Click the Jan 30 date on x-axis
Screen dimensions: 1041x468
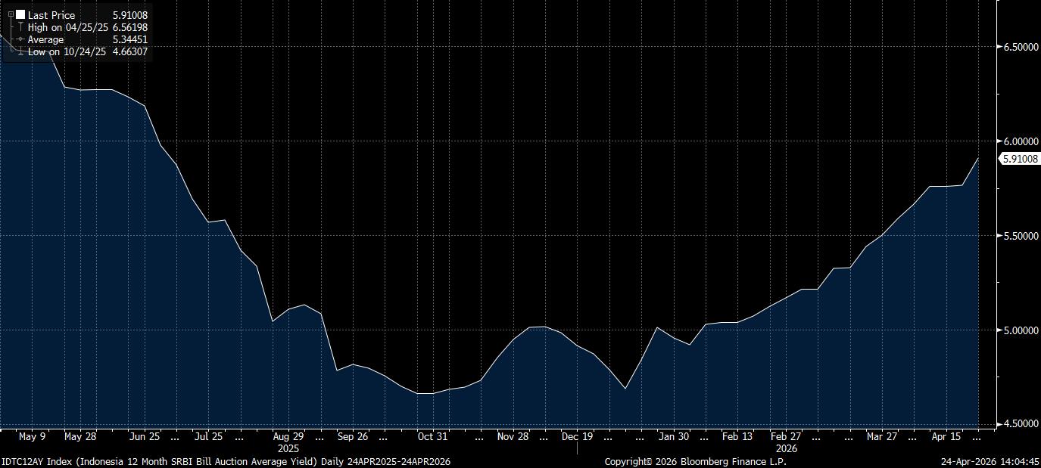tap(673, 436)
